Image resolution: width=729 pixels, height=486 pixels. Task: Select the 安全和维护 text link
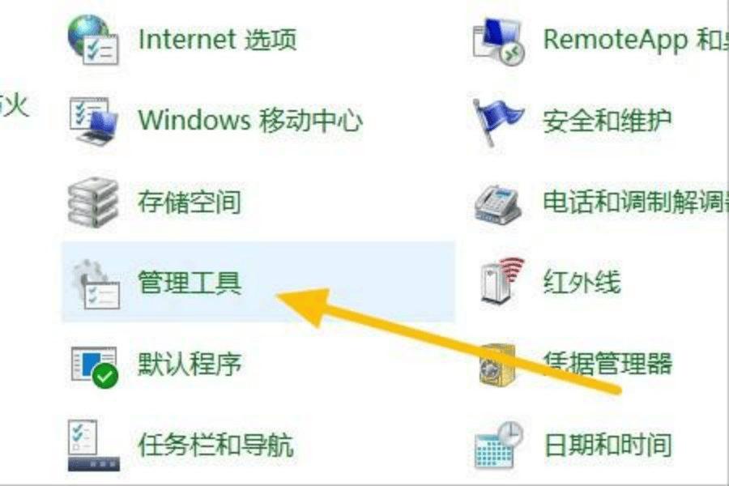point(607,121)
